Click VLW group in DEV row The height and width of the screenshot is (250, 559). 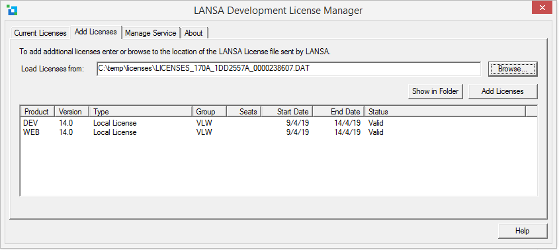point(204,123)
